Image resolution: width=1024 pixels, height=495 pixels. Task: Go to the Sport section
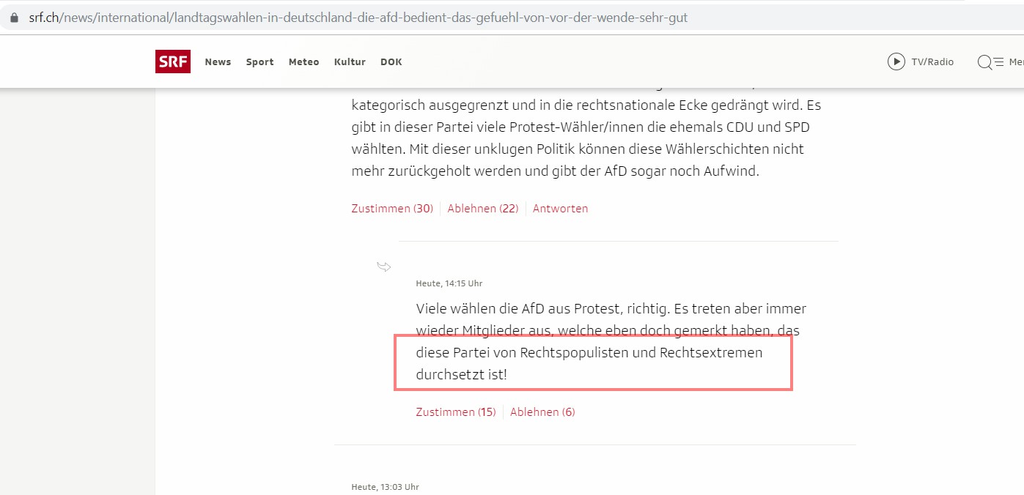pyautogui.click(x=259, y=62)
